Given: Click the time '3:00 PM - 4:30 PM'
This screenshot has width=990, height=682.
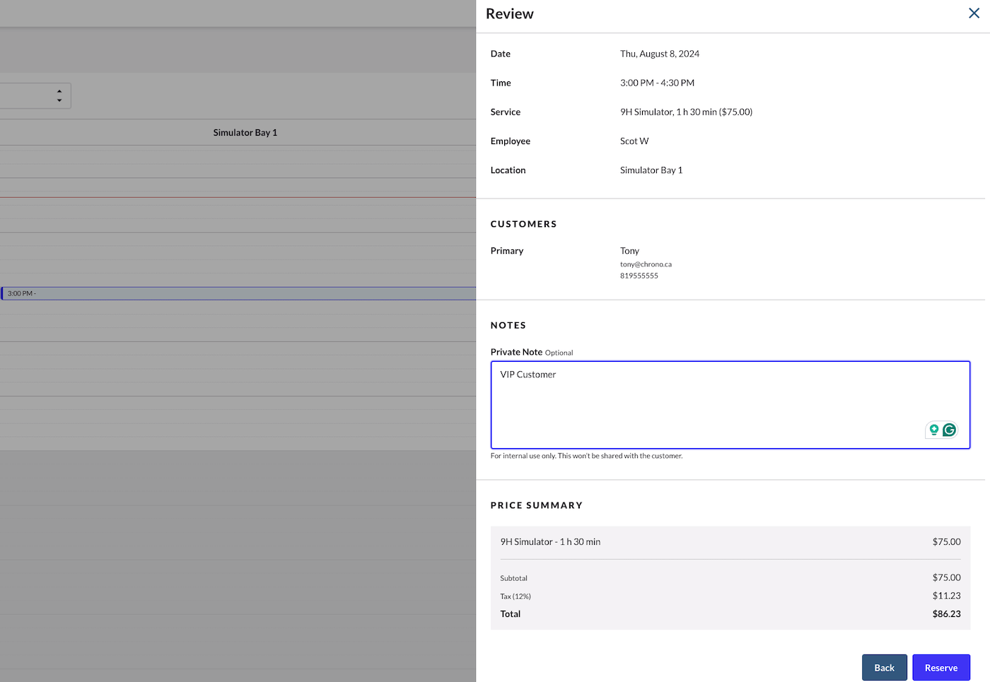Looking at the screenshot, I should click(x=657, y=83).
